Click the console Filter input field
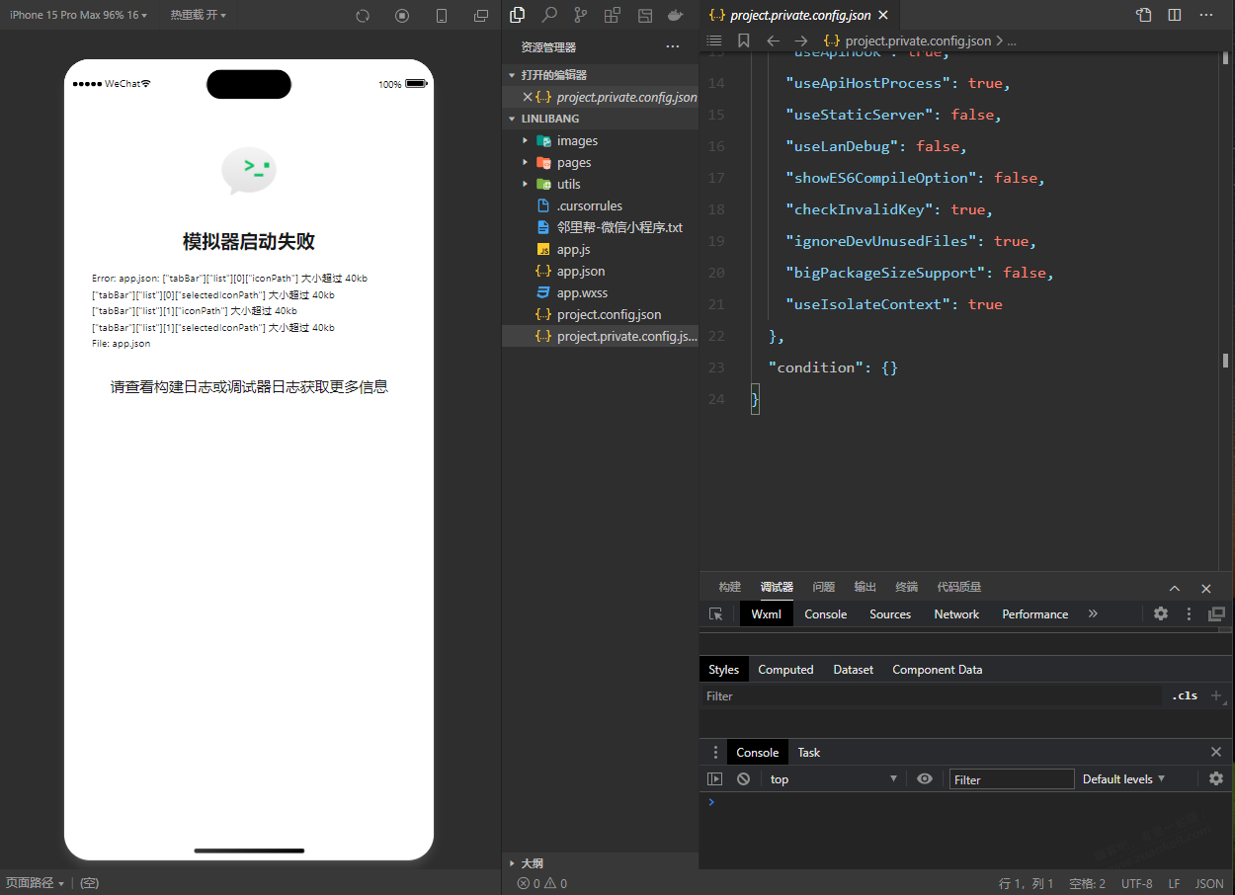1235x895 pixels. pos(1012,778)
